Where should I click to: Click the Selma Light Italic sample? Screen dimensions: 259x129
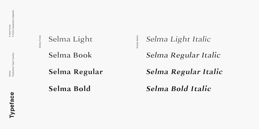coord(178,39)
